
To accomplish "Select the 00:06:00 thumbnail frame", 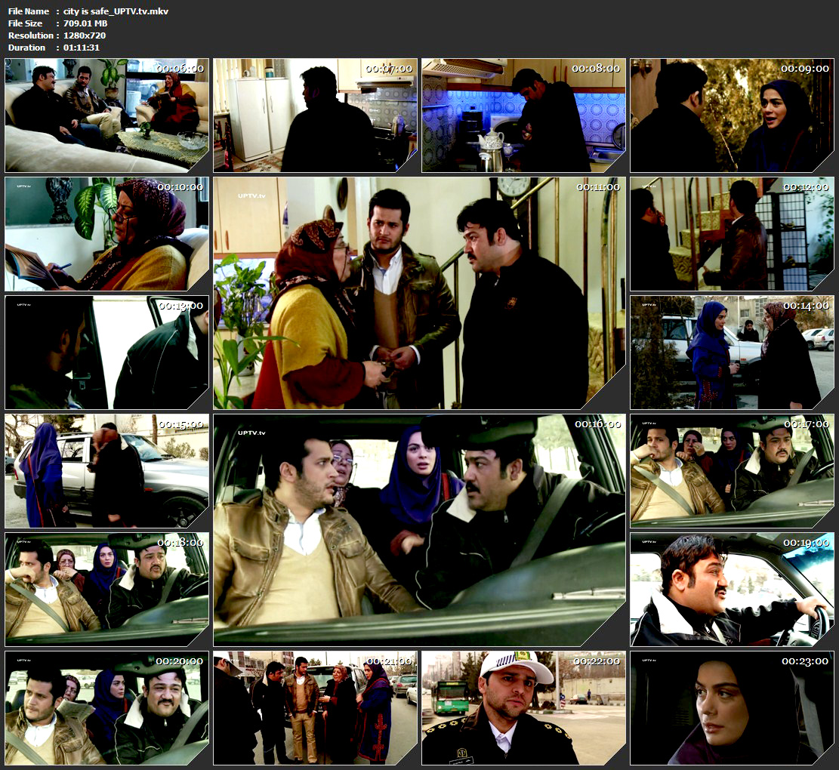I will (x=107, y=115).
